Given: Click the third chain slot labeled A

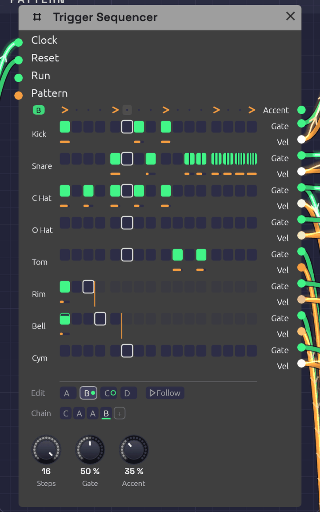Looking at the screenshot, I should click(x=93, y=414).
